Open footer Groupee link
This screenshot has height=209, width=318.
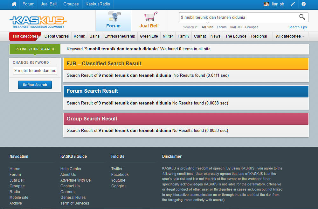click(17, 186)
